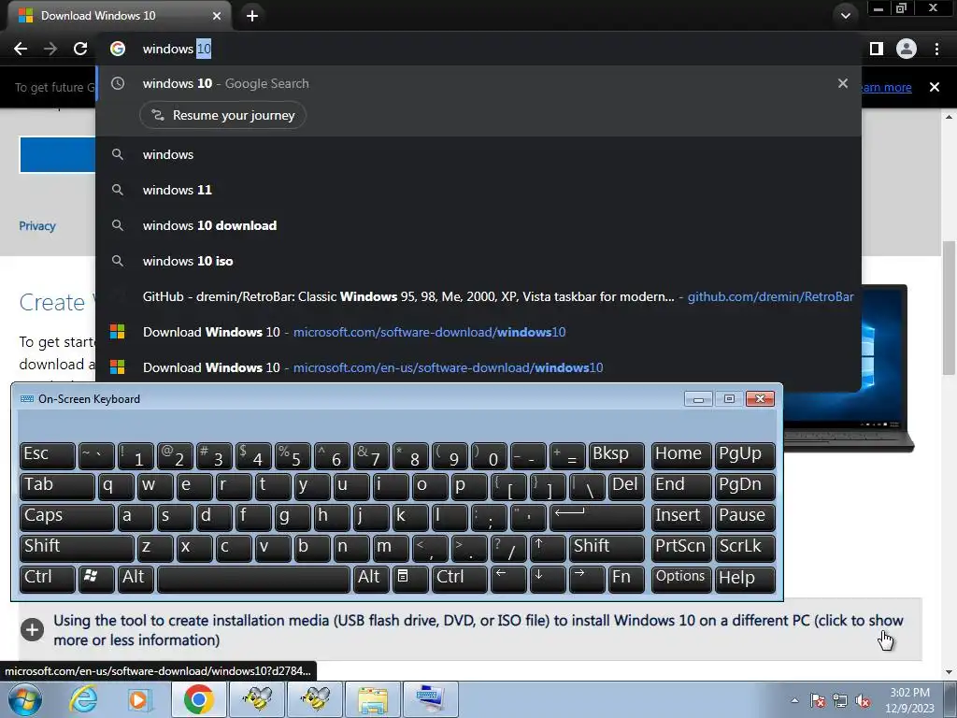Image resolution: width=957 pixels, height=718 pixels.
Task: Click the context menu key on On-Screen Keyboard
Action: (x=410, y=579)
